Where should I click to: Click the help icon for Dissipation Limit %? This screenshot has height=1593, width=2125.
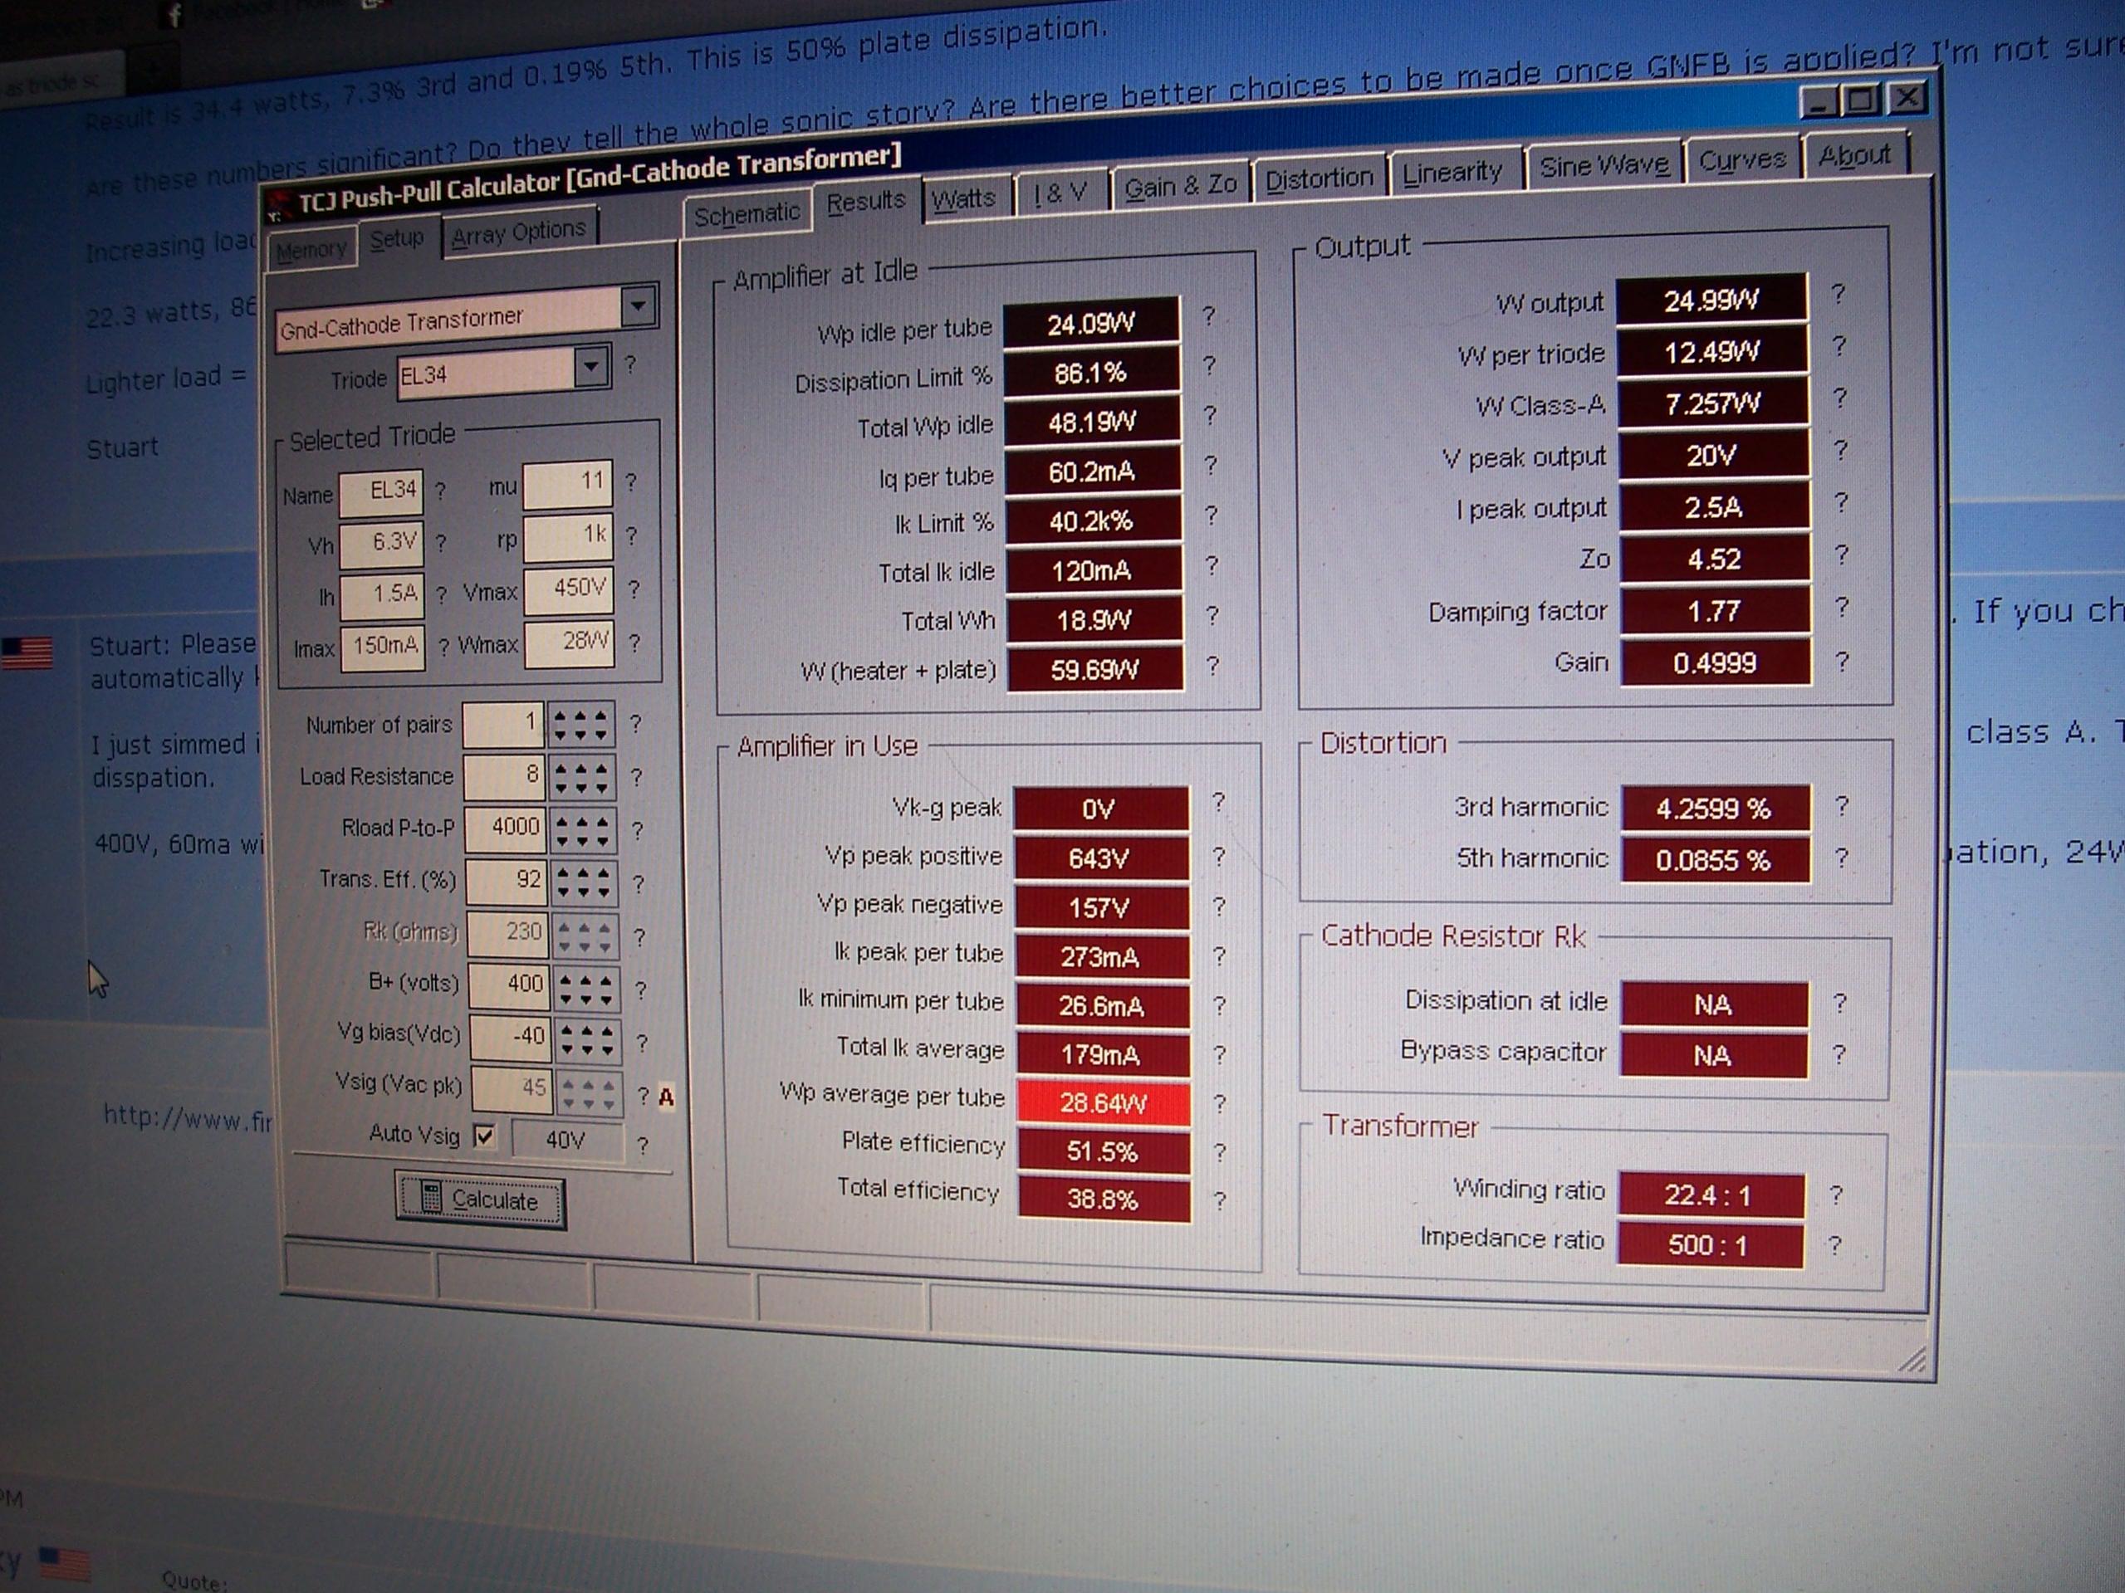pyautogui.click(x=1210, y=365)
